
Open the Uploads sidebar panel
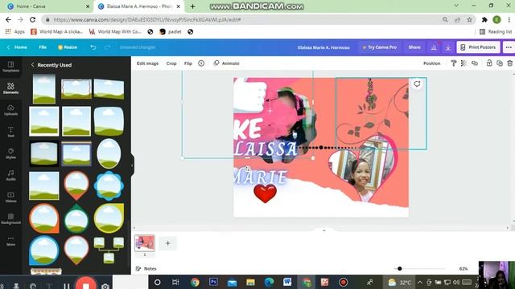coord(10,110)
